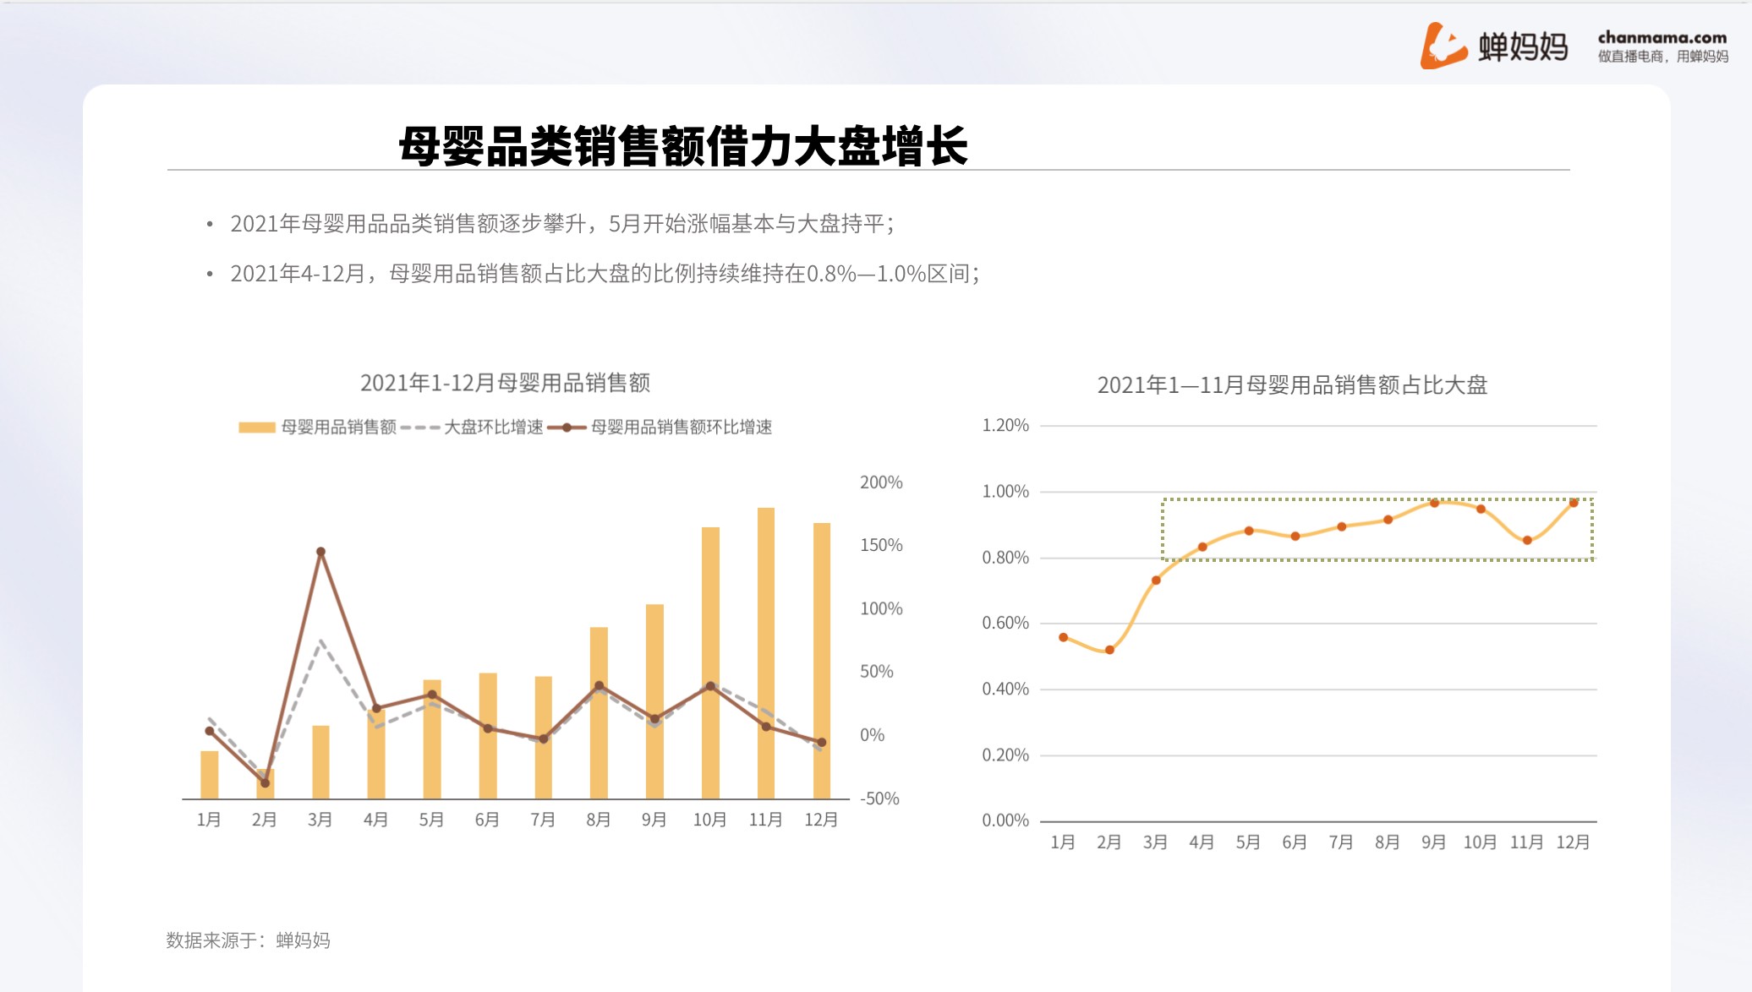The height and width of the screenshot is (992, 1752).
Task: Click the slide title 母婴品类销售额借力大盘增长
Action: tap(683, 146)
